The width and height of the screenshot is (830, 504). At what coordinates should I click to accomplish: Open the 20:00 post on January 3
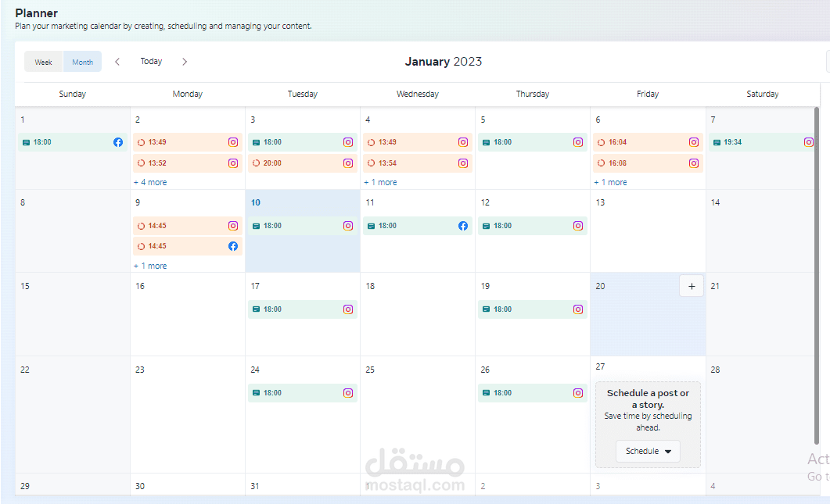click(303, 163)
